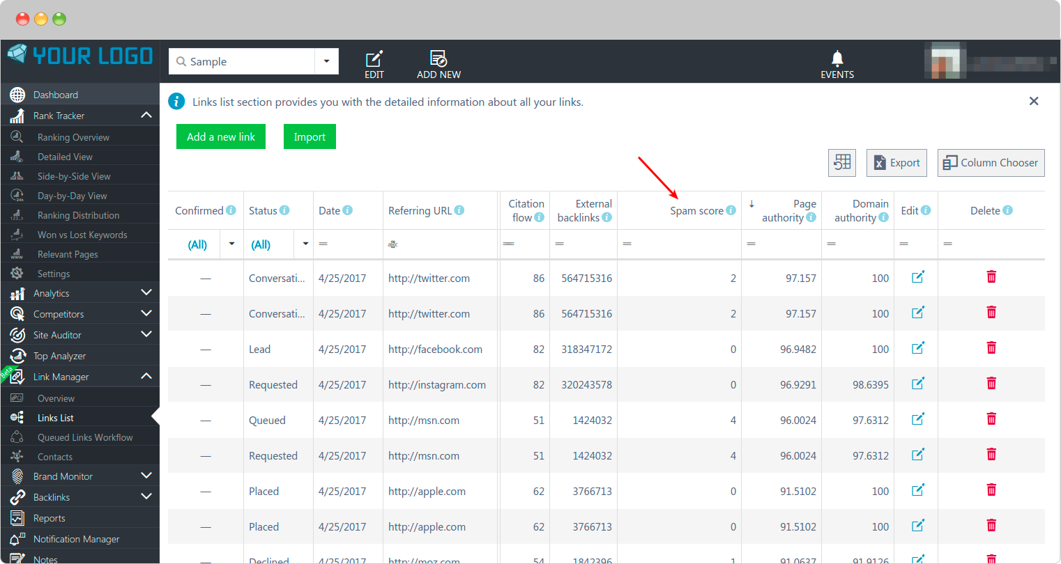Open Backlinks in the sidebar

(x=52, y=497)
